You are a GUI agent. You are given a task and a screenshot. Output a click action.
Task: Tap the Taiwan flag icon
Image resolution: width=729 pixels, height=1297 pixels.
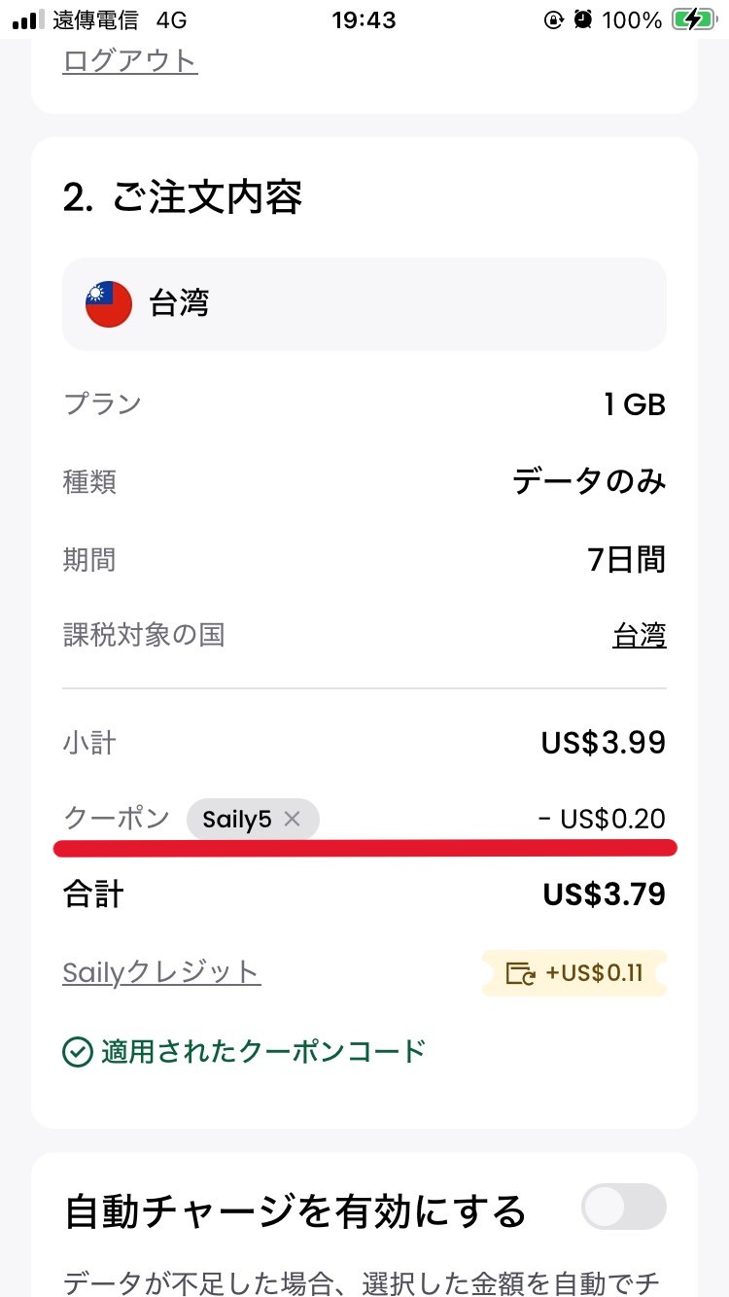tap(109, 303)
